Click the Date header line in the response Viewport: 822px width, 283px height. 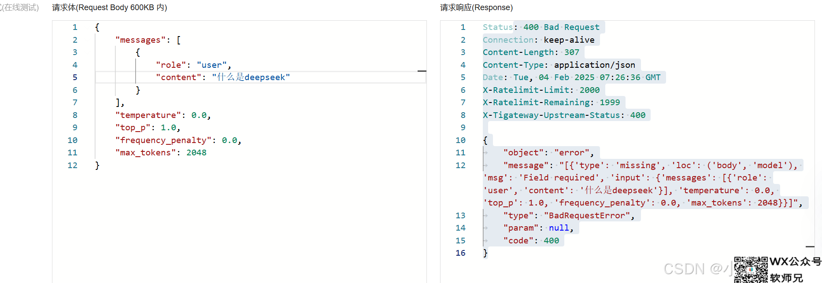click(x=572, y=77)
